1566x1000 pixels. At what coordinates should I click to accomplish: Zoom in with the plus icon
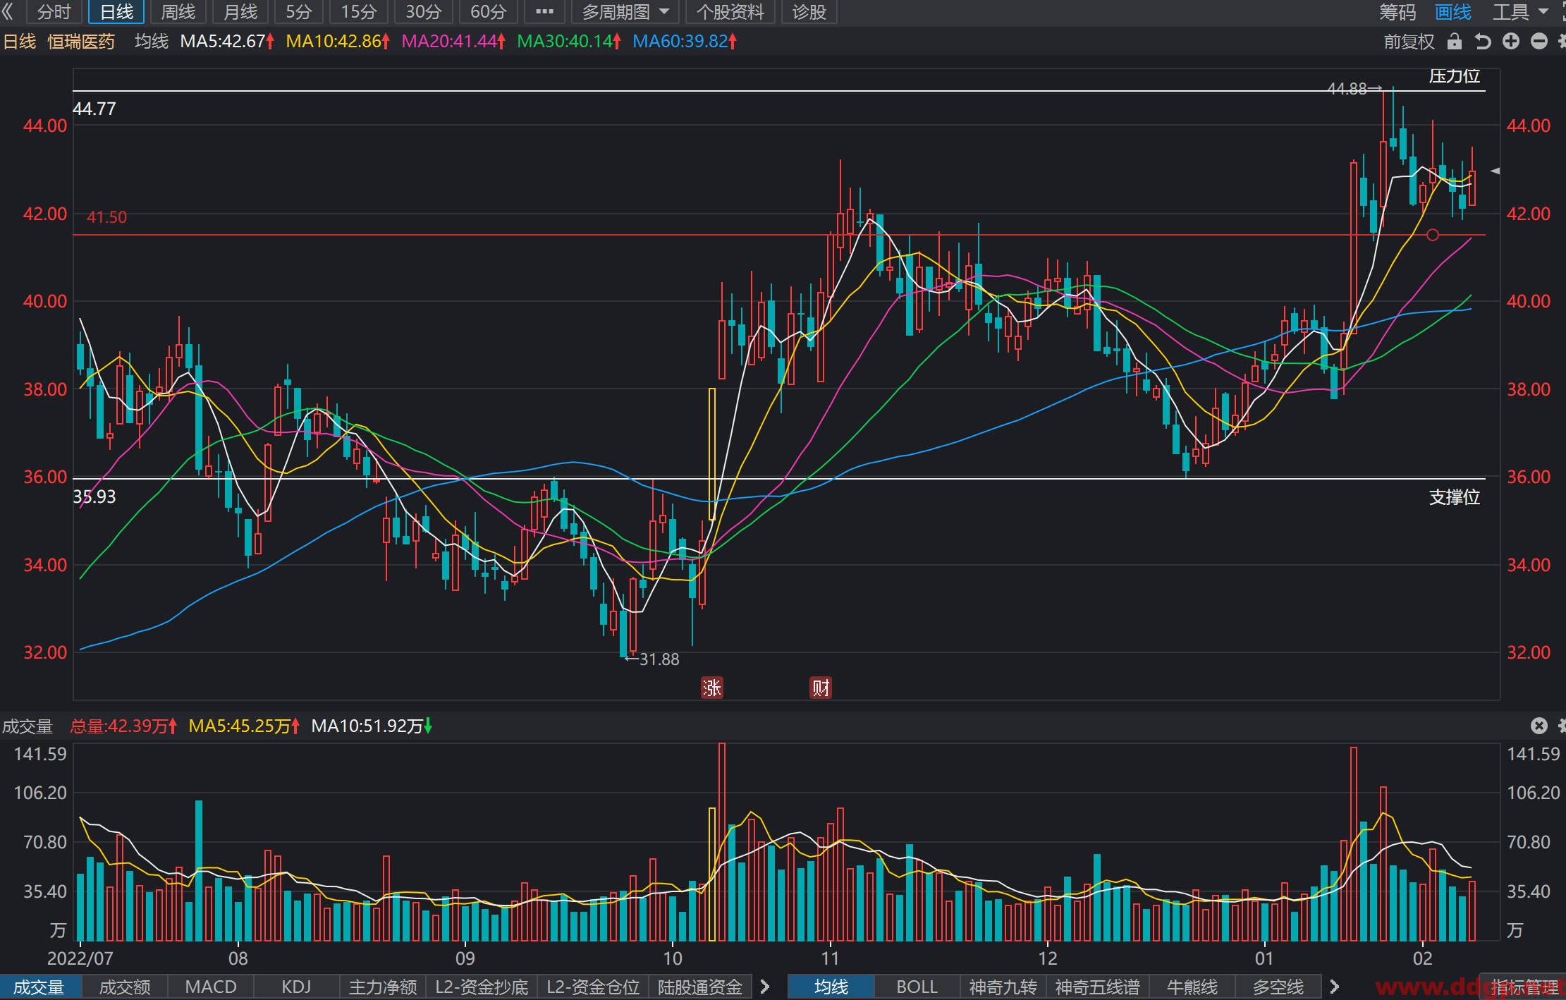click(1511, 42)
